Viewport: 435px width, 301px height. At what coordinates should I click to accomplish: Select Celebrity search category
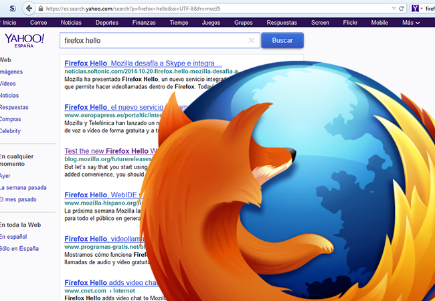[x=10, y=131]
